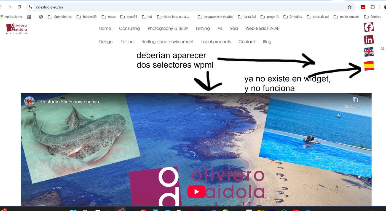
Task: Click the address bar showing odestudio.eu/en
Action: point(190,7)
